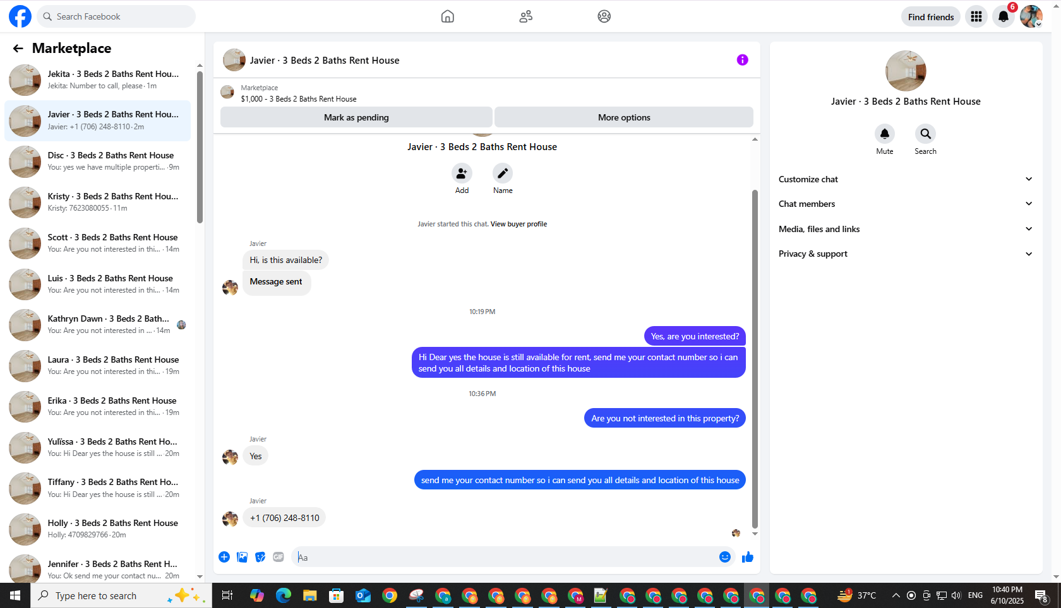This screenshot has width=1061, height=608.
Task: Open Scott conversation
Action: coord(97,243)
